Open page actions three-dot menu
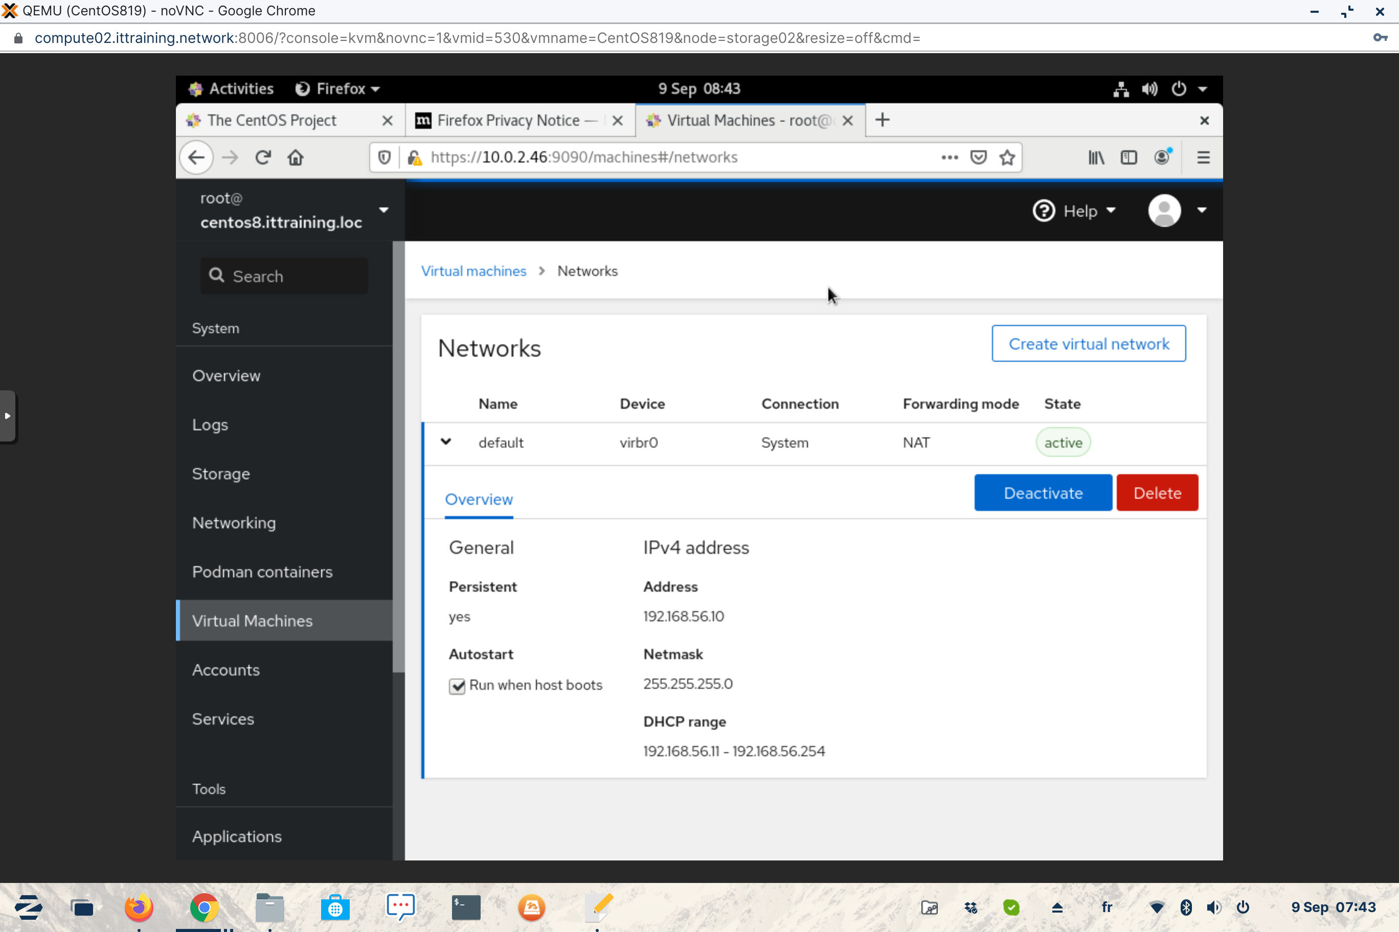The height and width of the screenshot is (932, 1399). pyautogui.click(x=950, y=157)
